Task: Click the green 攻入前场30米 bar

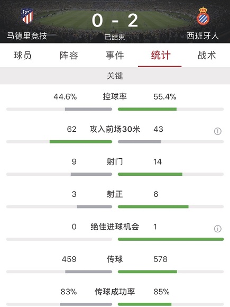Action: click(81, 141)
